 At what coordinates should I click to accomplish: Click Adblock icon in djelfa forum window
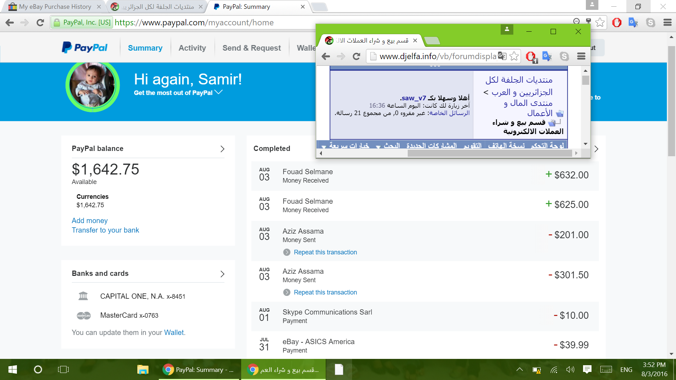pyautogui.click(x=531, y=57)
